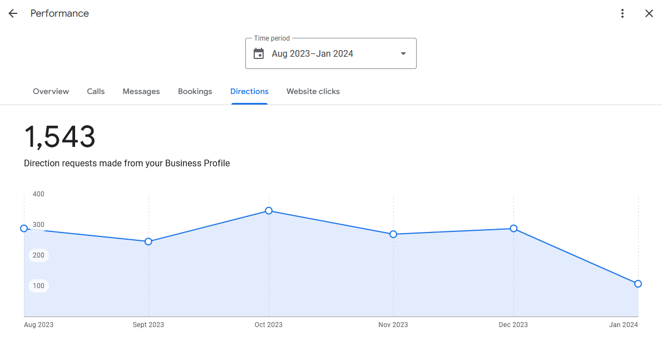
Task: Click the 200 y-axis label
Action: (x=38, y=255)
